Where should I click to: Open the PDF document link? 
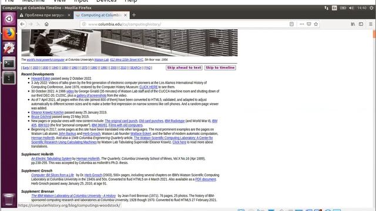206,179
